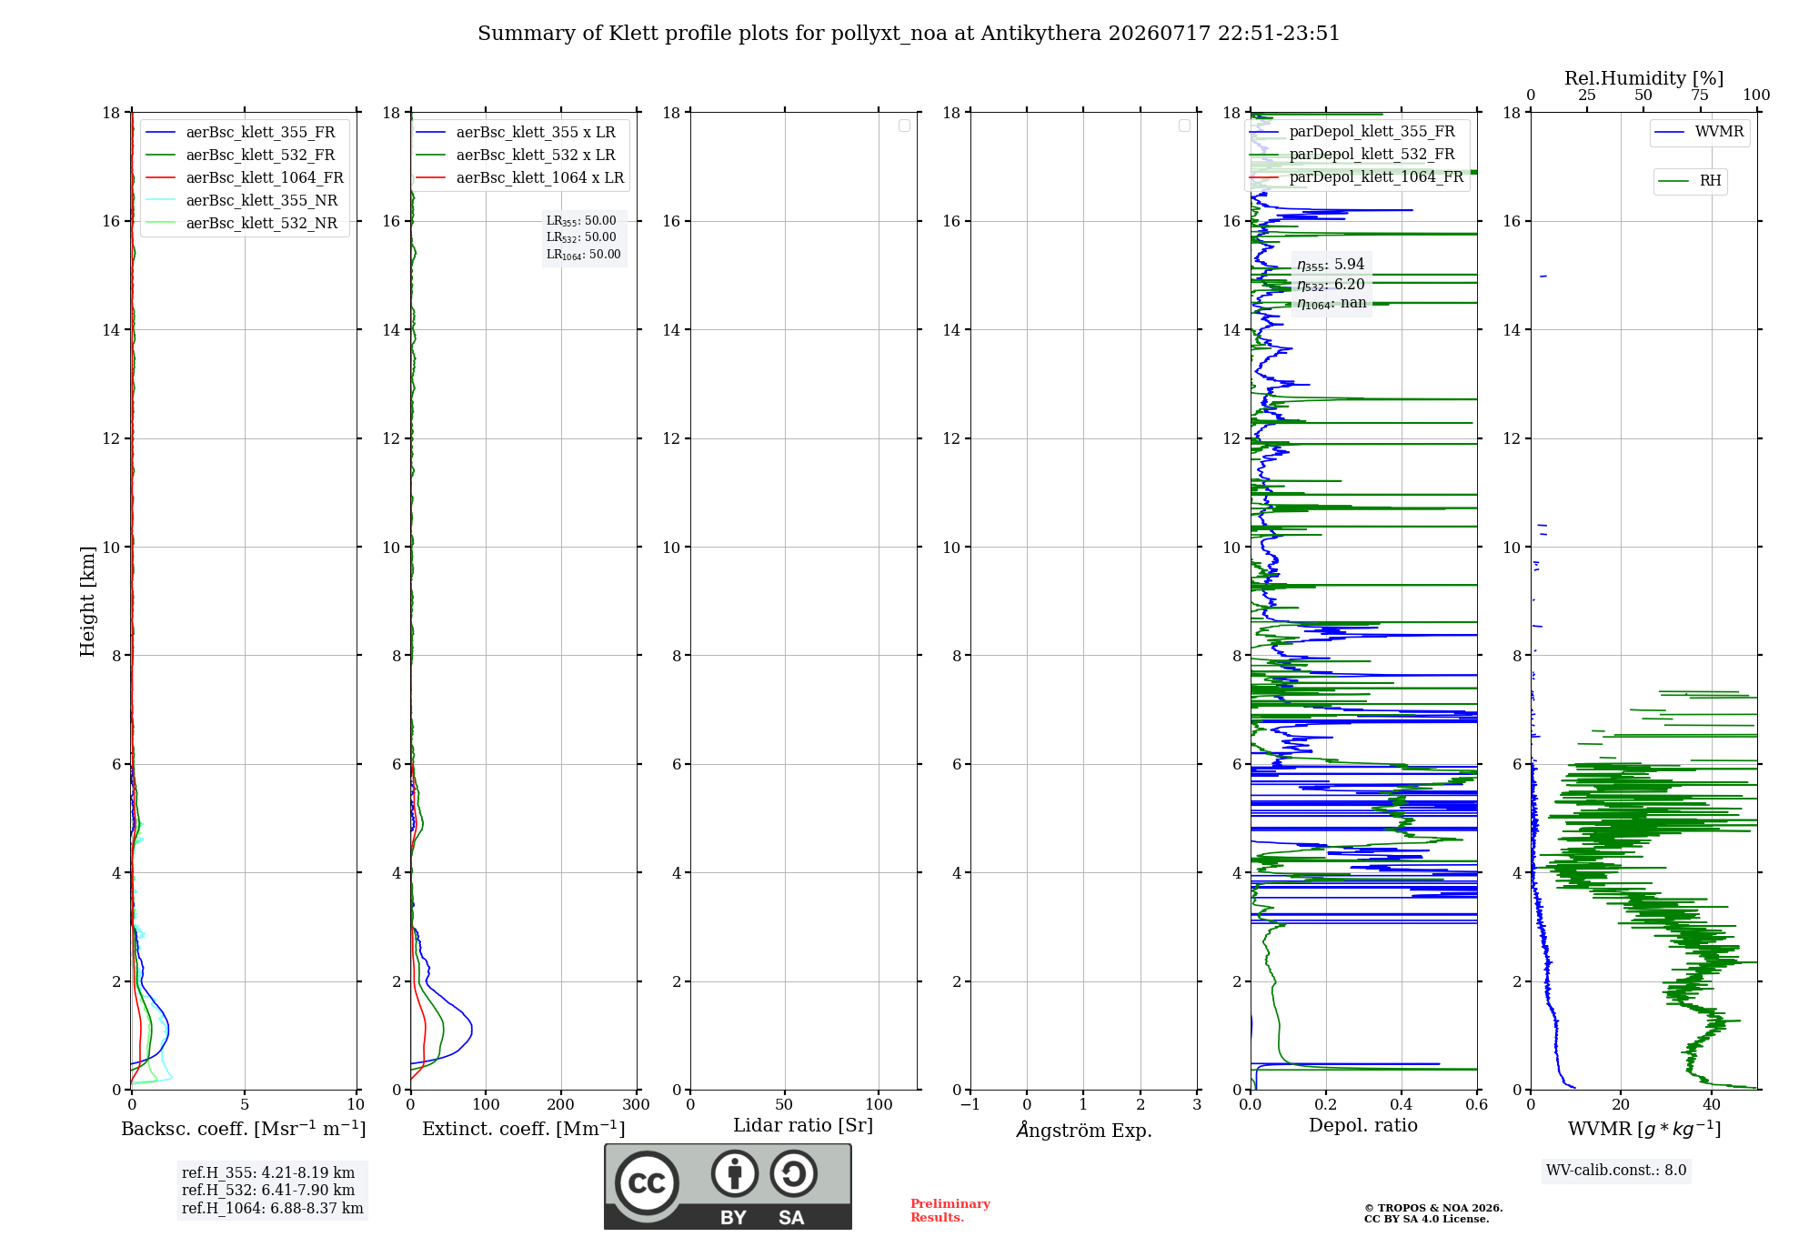Screen dimensions: 1819x1237
Task: Click the empty legend box in Lidar ratio plot
Action: pyautogui.click(x=904, y=126)
